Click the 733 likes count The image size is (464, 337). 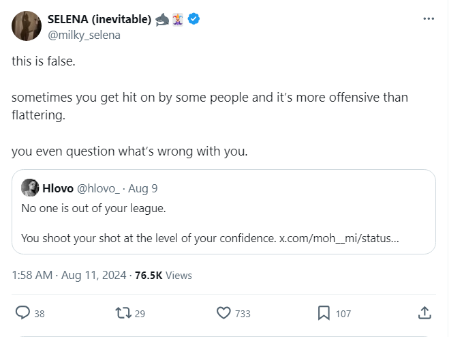click(x=243, y=314)
